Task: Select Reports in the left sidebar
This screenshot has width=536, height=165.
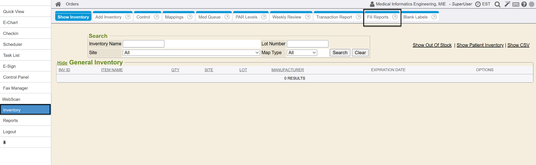Action: pyautogui.click(x=10, y=120)
